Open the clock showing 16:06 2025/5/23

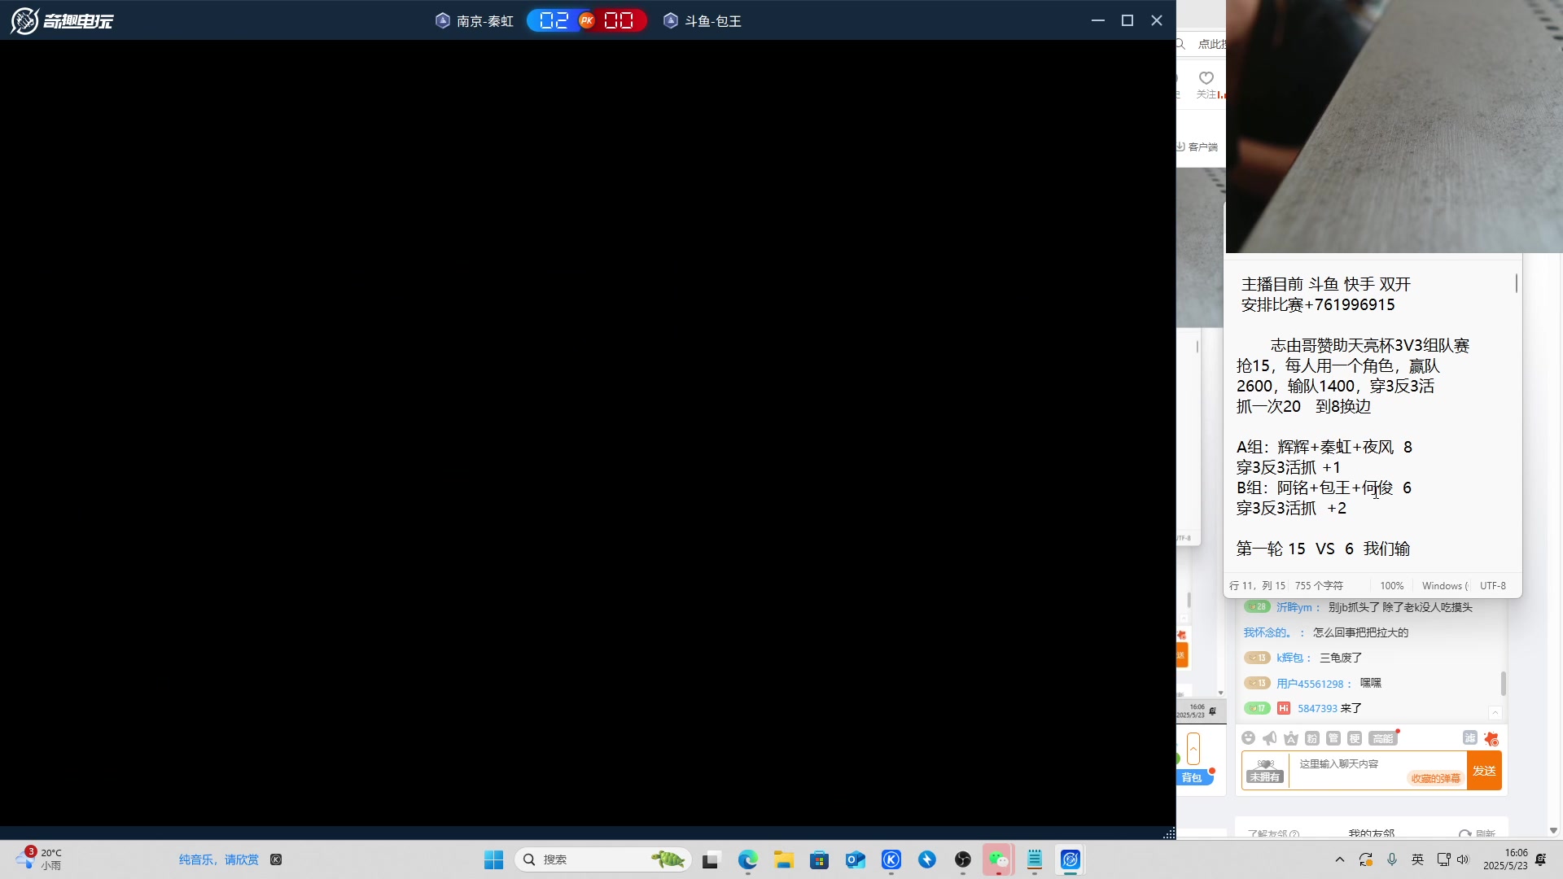coord(1505,859)
